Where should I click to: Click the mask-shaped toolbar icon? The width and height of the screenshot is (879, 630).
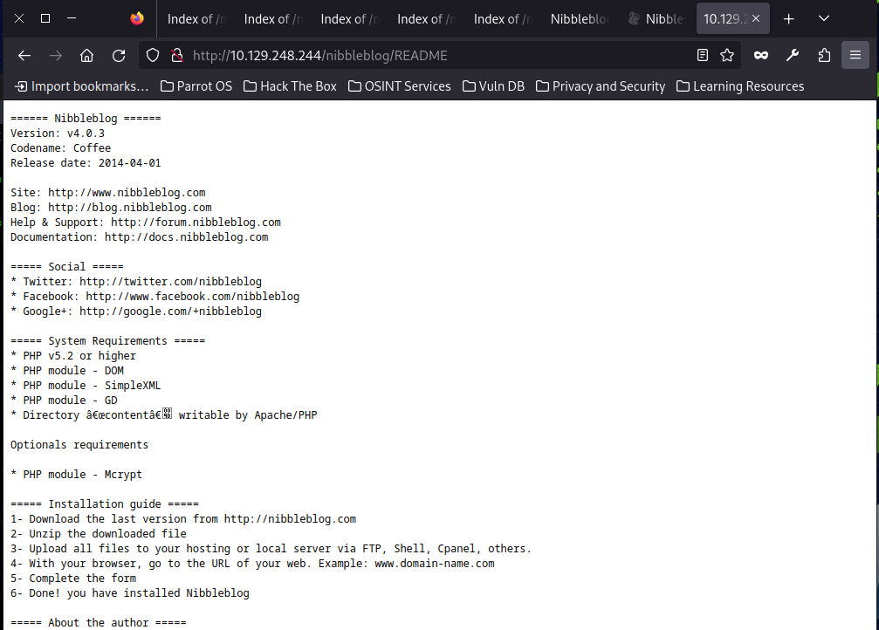tap(760, 55)
